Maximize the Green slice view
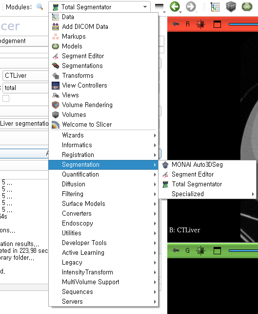 tap(217, 251)
